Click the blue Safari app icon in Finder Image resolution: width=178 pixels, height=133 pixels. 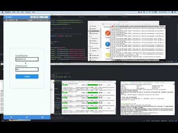coord(108,44)
